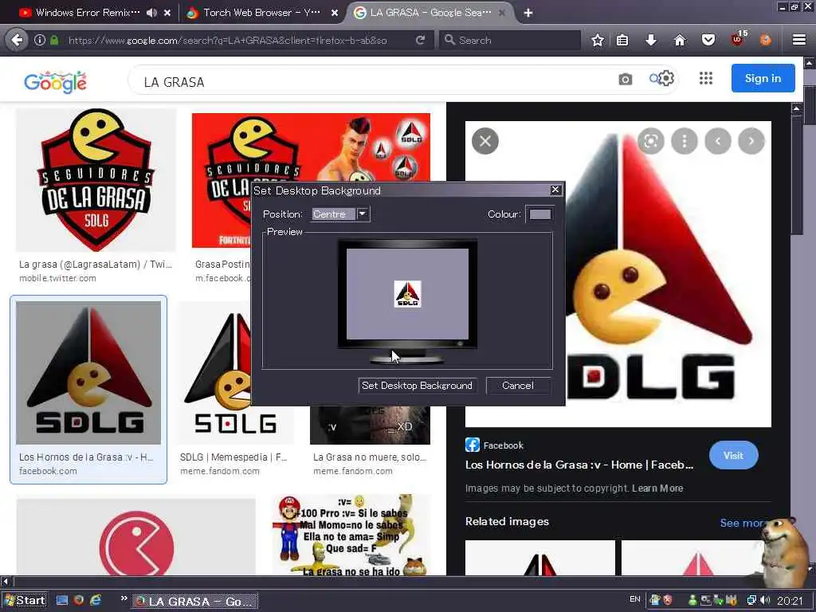This screenshot has height=612, width=816.
Task: Select the SDLG Facebook grey thumbnail result
Action: pyautogui.click(x=88, y=373)
